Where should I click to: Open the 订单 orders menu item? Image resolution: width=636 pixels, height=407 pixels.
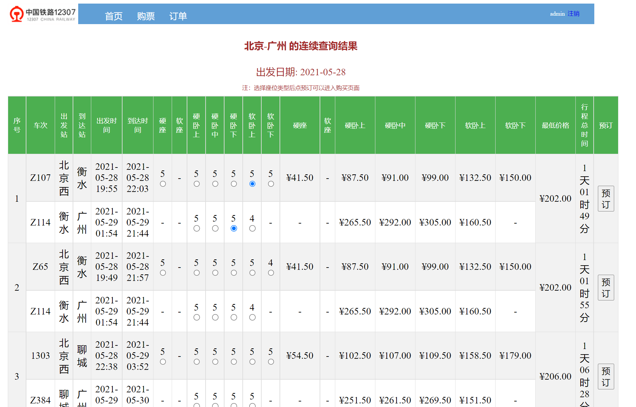pyautogui.click(x=178, y=16)
